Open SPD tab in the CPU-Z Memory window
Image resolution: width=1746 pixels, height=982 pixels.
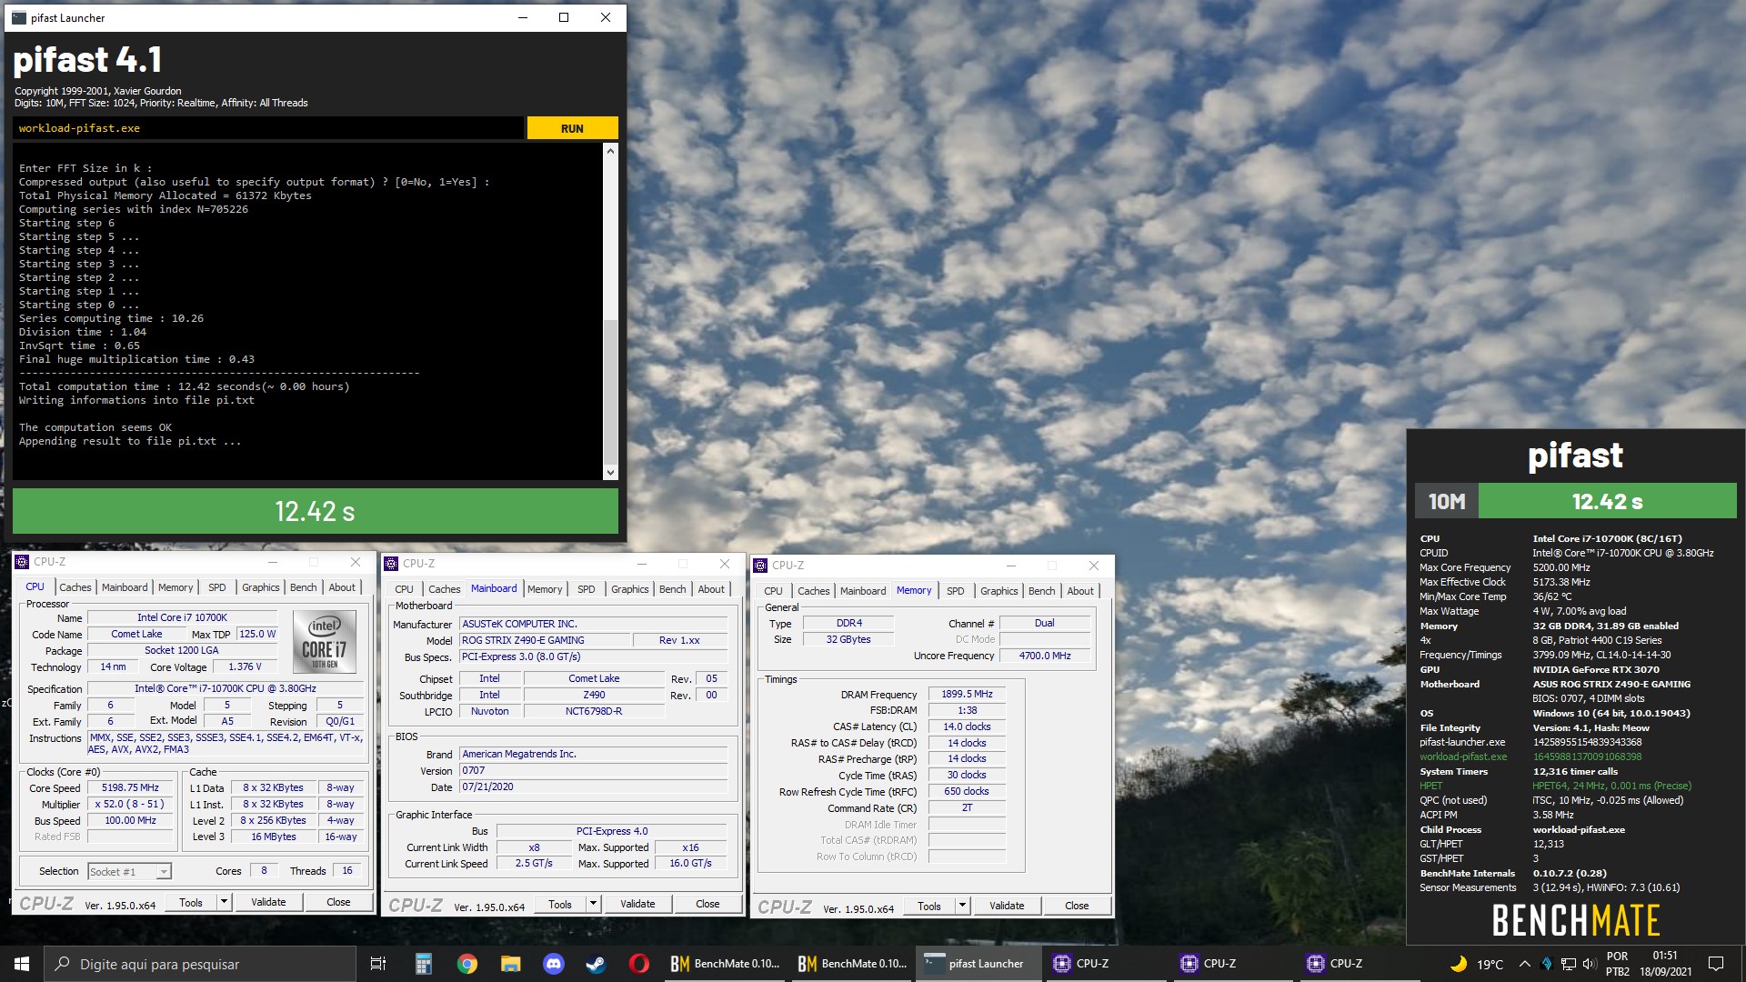pyautogui.click(x=955, y=591)
